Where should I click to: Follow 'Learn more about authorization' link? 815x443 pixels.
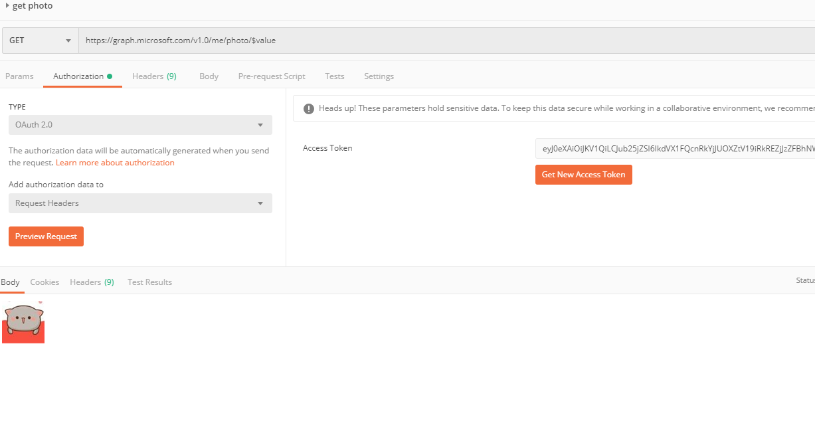pyautogui.click(x=115, y=163)
